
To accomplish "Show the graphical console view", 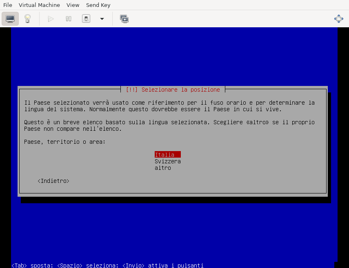I will (10, 19).
